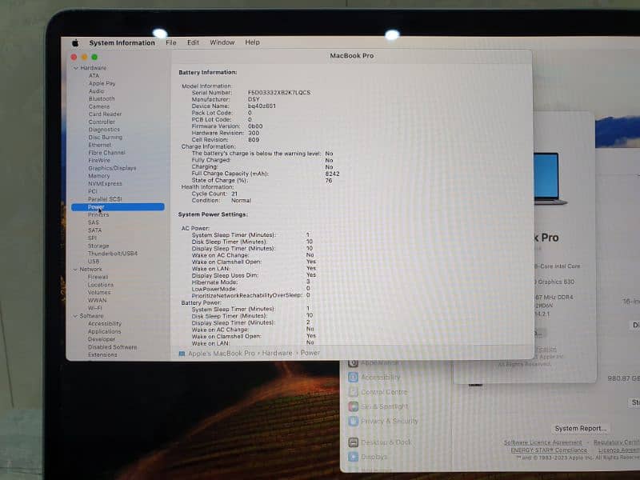Select Extensions under Software
This screenshot has height=480, width=640.
(x=102, y=355)
